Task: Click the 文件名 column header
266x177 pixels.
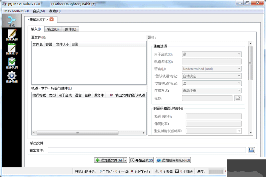Action: coord(38,44)
